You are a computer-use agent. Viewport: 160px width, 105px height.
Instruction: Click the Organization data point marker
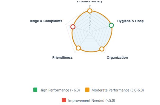(102, 49)
